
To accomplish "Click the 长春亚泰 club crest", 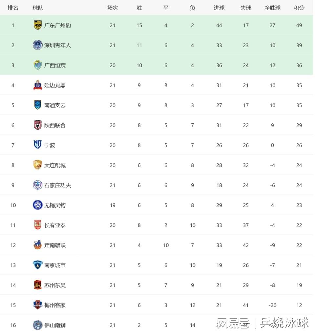I will click(x=38, y=225).
